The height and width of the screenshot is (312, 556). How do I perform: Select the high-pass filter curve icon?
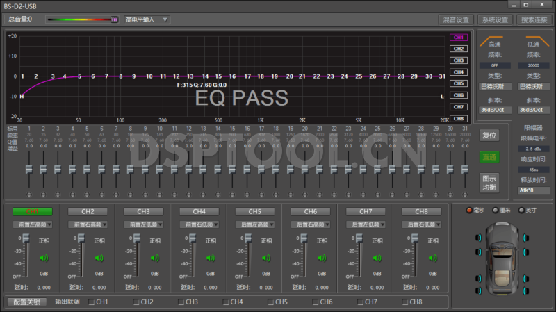[494, 40]
